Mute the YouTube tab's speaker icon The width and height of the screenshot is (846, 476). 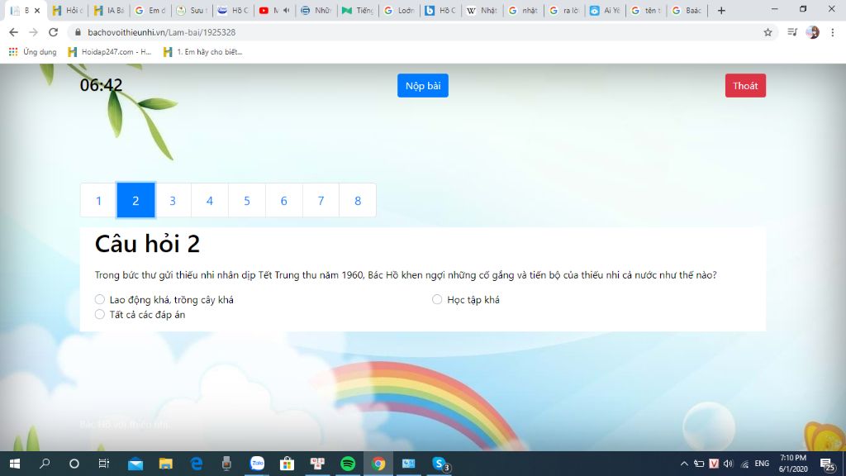point(286,10)
